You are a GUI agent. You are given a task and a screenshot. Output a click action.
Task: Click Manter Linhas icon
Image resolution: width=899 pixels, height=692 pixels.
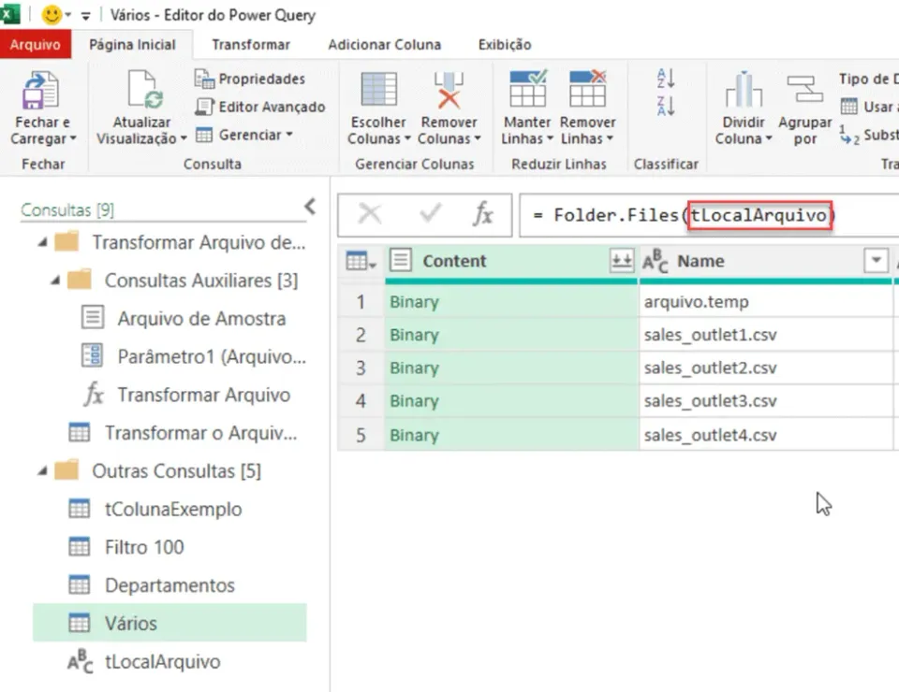527,89
